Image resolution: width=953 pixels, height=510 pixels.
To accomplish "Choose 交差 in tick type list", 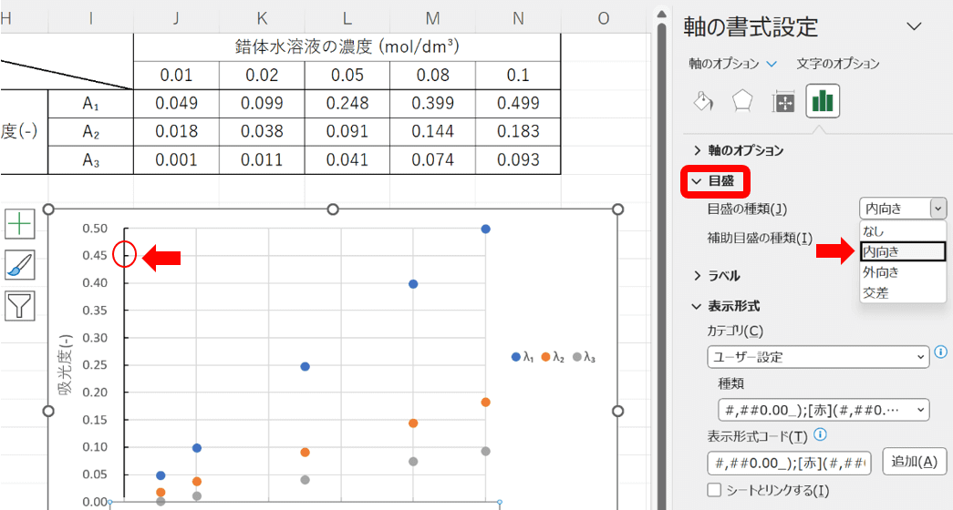I will [x=903, y=292].
